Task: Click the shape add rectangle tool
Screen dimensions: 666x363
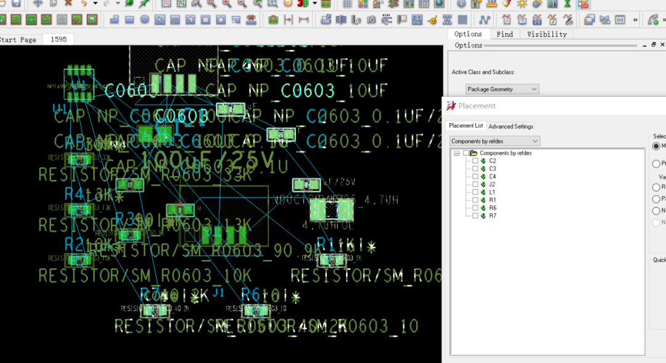Action: pyautogui.click(x=129, y=20)
